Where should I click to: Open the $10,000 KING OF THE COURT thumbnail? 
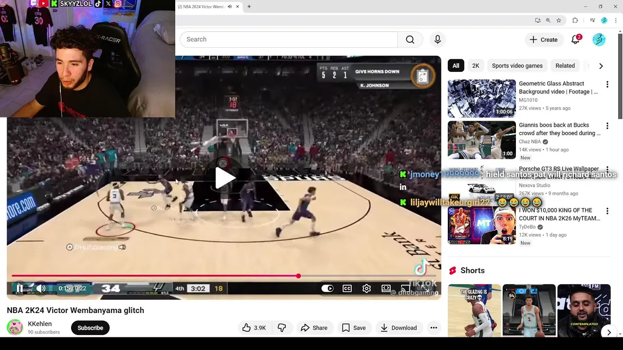click(x=482, y=225)
